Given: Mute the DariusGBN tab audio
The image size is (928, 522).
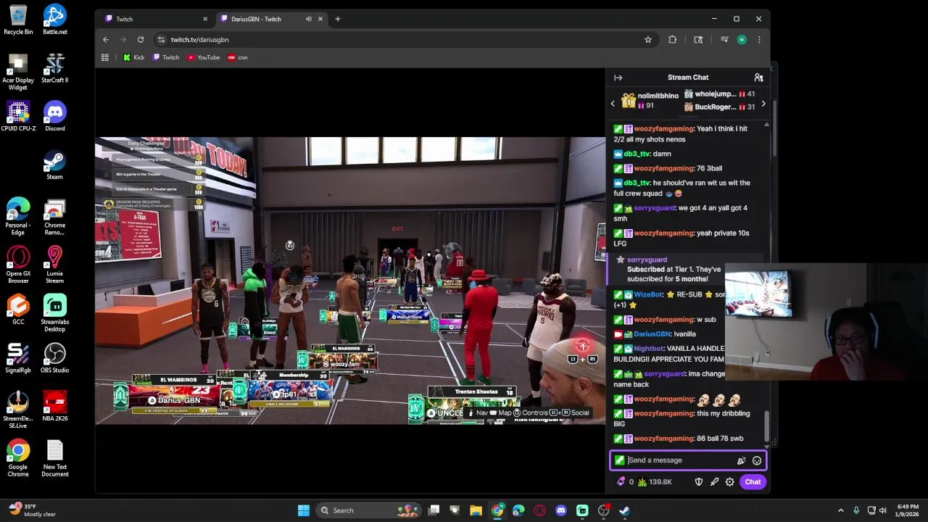Looking at the screenshot, I should (x=309, y=19).
